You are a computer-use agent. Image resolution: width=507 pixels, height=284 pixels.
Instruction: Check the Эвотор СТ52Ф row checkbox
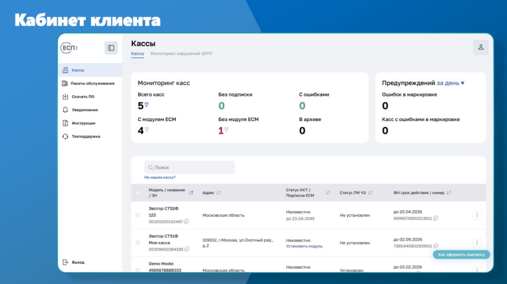coord(138,215)
